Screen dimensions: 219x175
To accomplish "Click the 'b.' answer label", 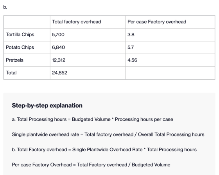I will (x=5, y=7).
